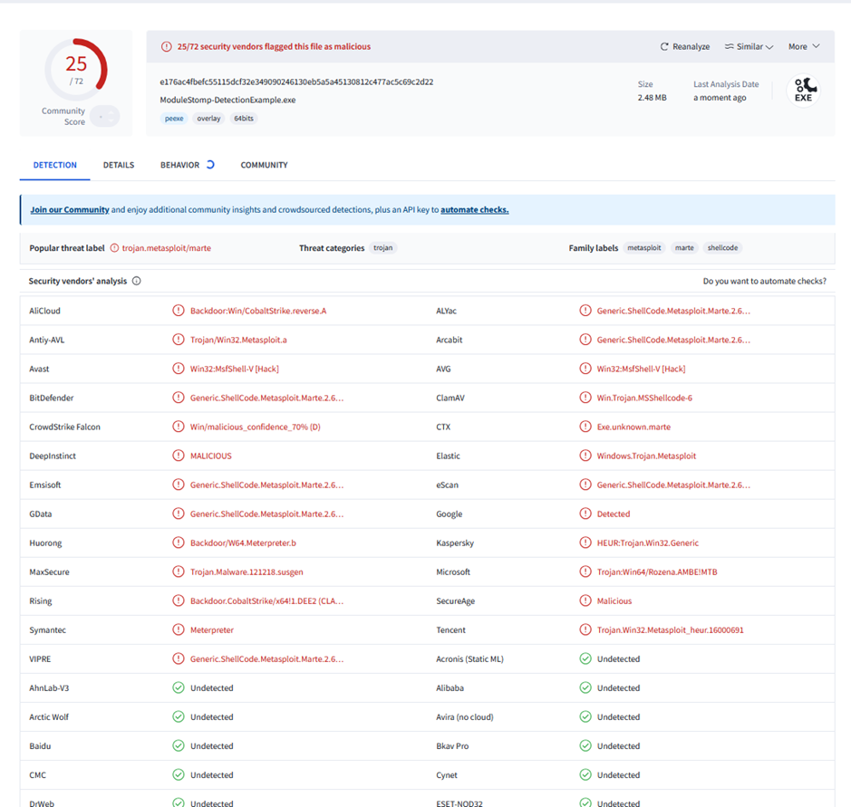This screenshot has height=807, width=851.
Task: Click the green check in the Alibaba row
Action: point(585,688)
